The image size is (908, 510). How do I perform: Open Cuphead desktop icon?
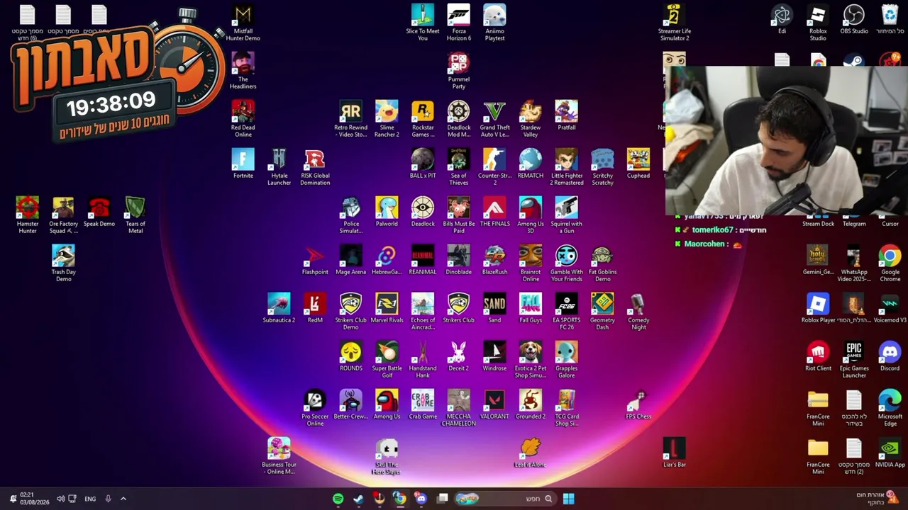click(638, 164)
